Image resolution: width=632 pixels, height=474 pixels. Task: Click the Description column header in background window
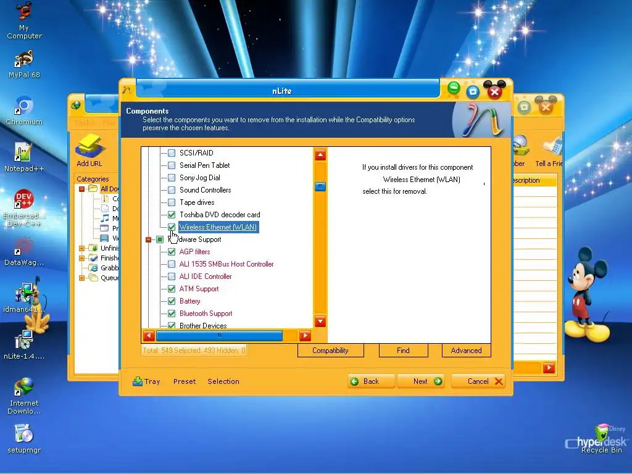[534, 180]
